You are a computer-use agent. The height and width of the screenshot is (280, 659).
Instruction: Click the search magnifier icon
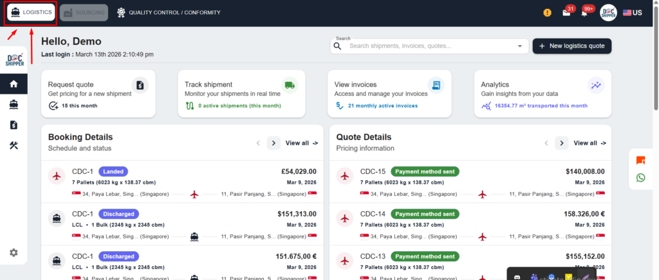coord(338,46)
